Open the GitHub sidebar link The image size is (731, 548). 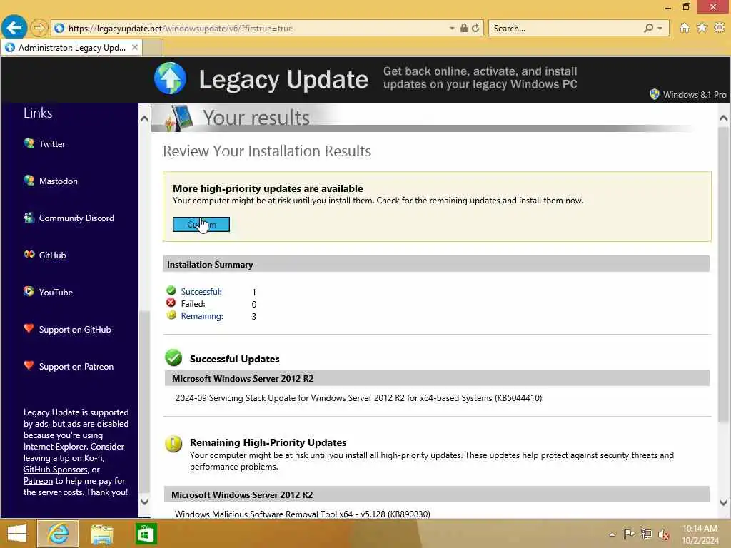click(x=52, y=255)
